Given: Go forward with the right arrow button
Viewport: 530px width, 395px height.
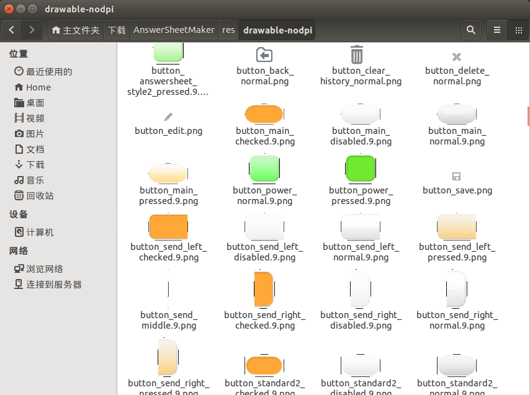Looking at the screenshot, I should [32, 30].
